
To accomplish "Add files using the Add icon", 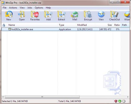I will [x=48, y=16].
